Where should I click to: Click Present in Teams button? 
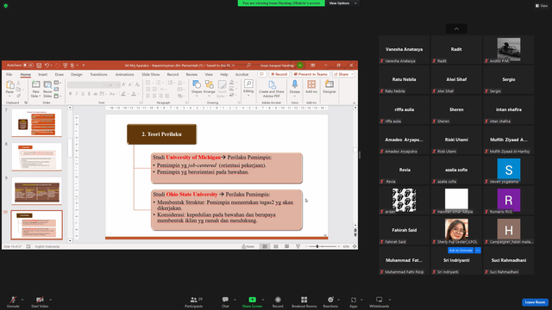pyautogui.click(x=310, y=74)
